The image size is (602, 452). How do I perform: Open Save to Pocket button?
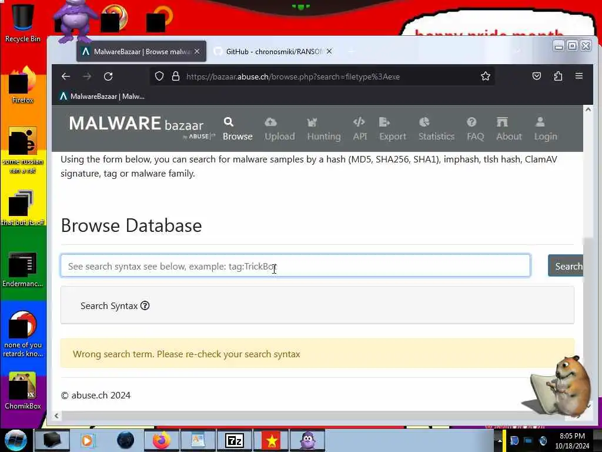pyautogui.click(x=537, y=76)
